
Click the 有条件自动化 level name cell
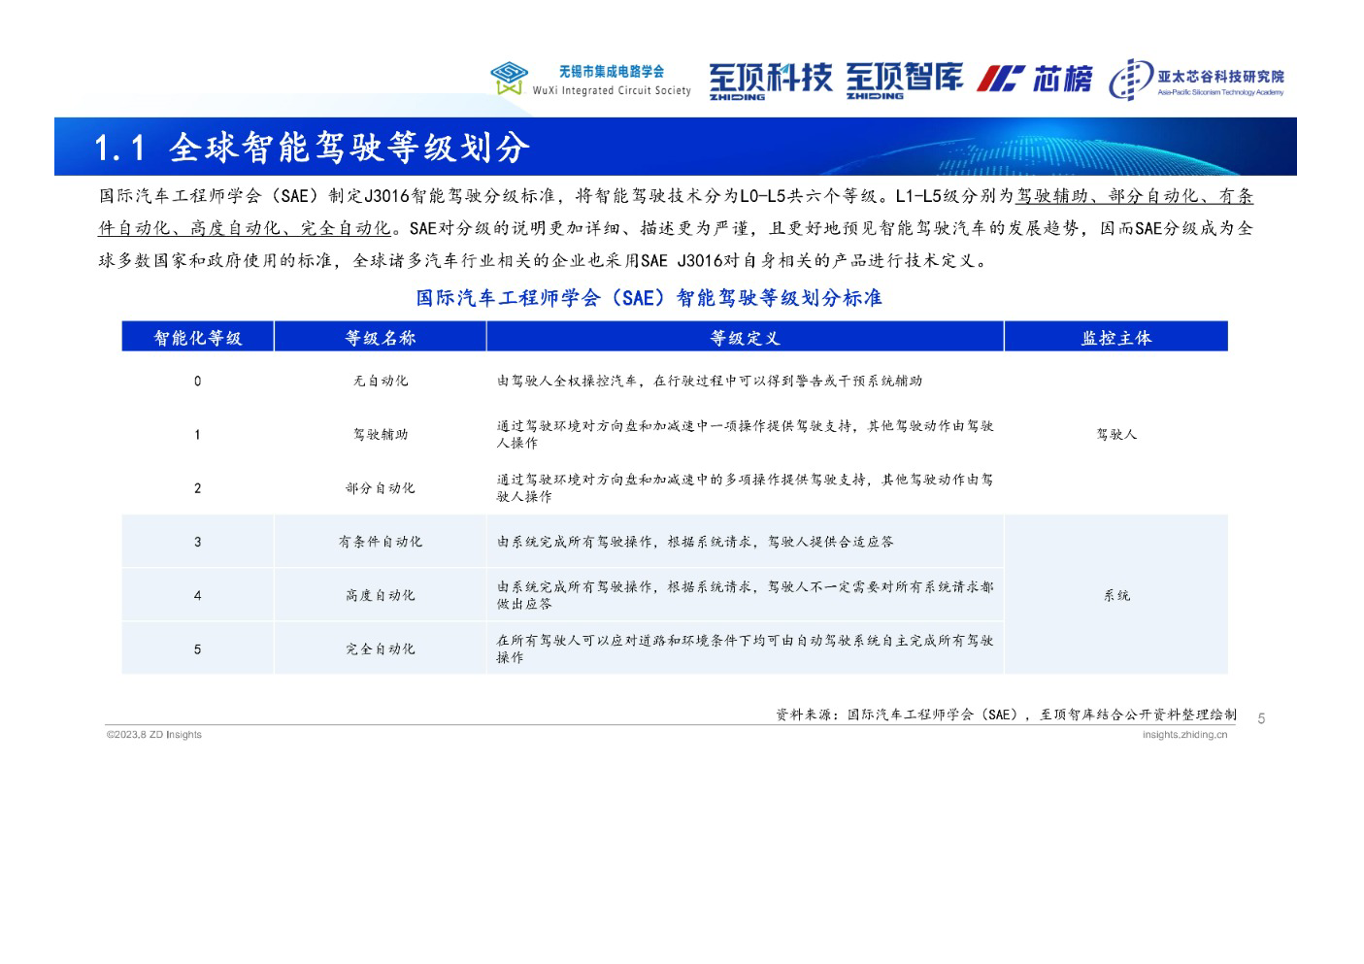381,542
